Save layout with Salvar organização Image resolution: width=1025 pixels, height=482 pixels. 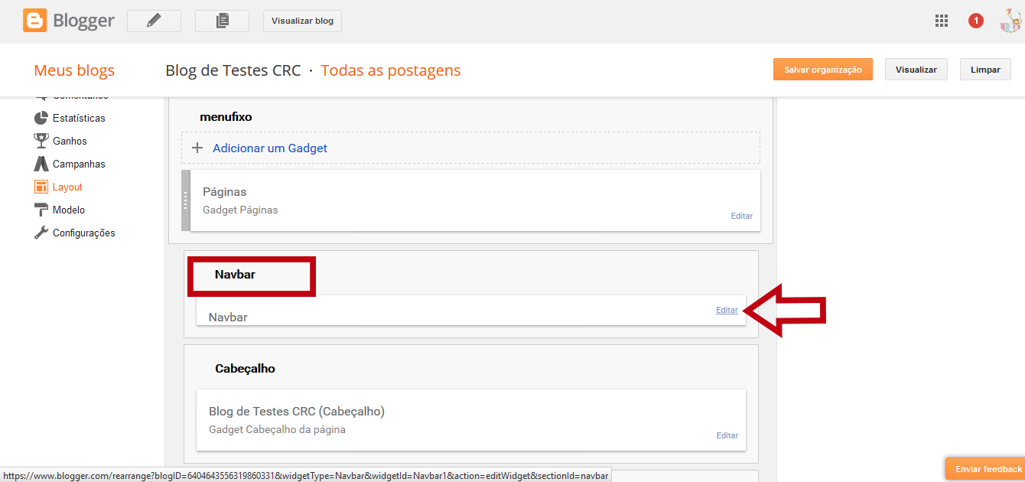(822, 69)
